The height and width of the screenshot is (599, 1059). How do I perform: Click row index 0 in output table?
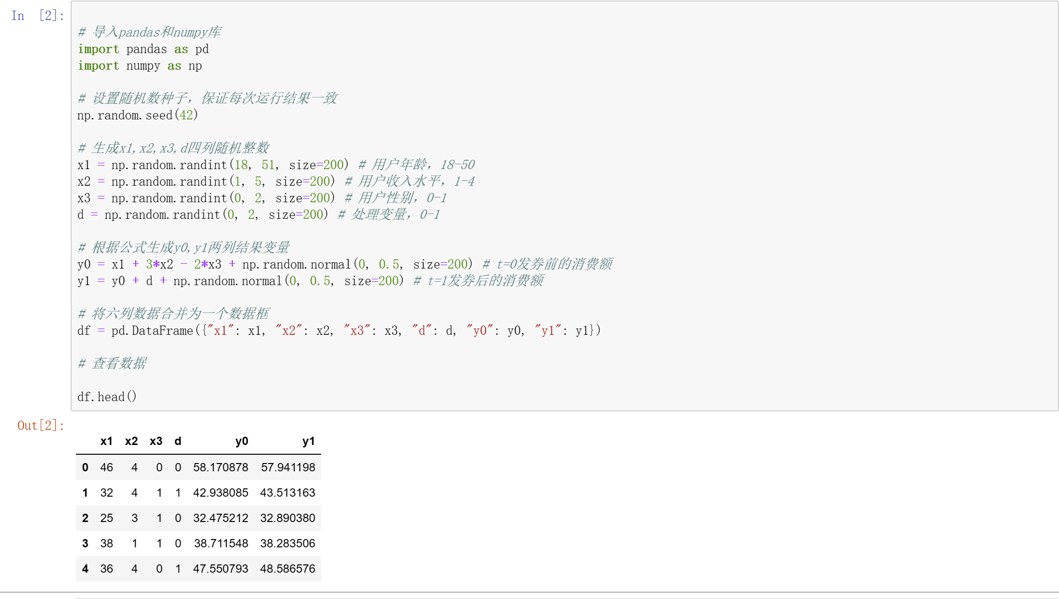coord(85,467)
